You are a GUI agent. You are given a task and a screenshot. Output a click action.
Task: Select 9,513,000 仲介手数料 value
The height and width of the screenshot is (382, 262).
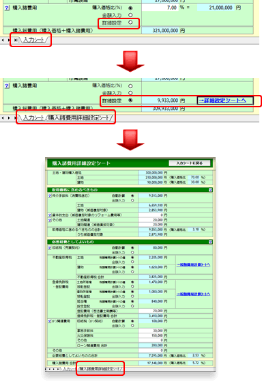[151, 195]
